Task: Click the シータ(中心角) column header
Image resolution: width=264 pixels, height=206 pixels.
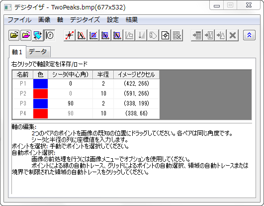Action: pos(71,75)
